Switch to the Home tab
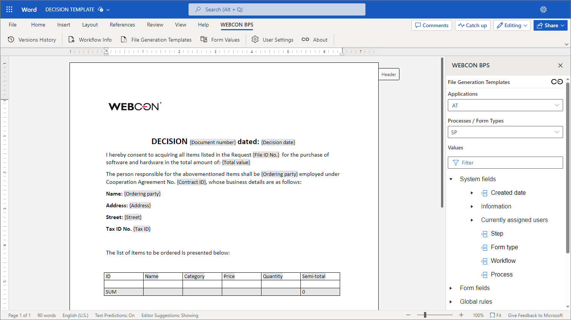 tap(38, 25)
